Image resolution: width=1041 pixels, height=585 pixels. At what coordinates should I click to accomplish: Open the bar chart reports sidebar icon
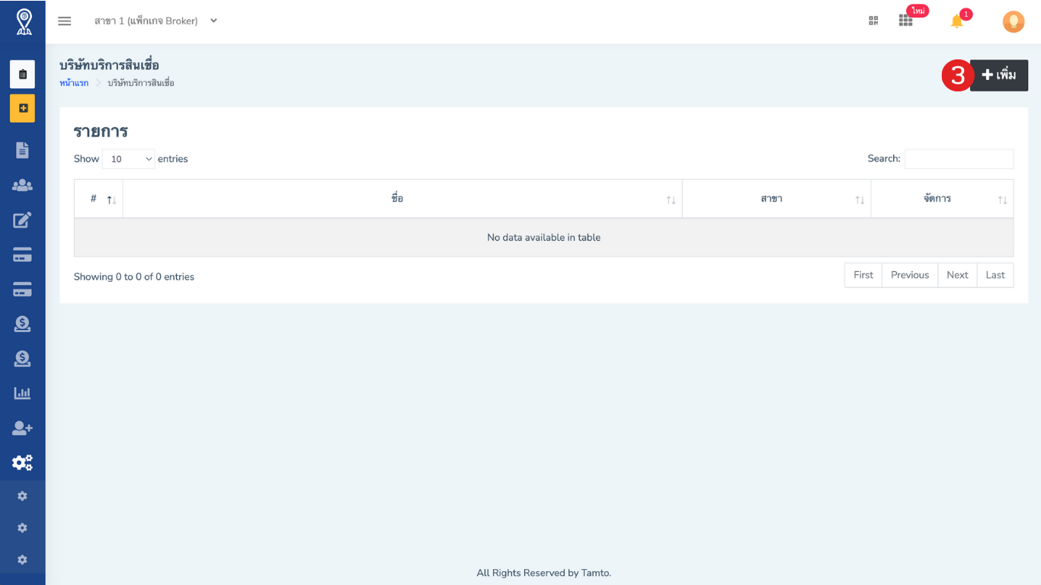tap(22, 393)
